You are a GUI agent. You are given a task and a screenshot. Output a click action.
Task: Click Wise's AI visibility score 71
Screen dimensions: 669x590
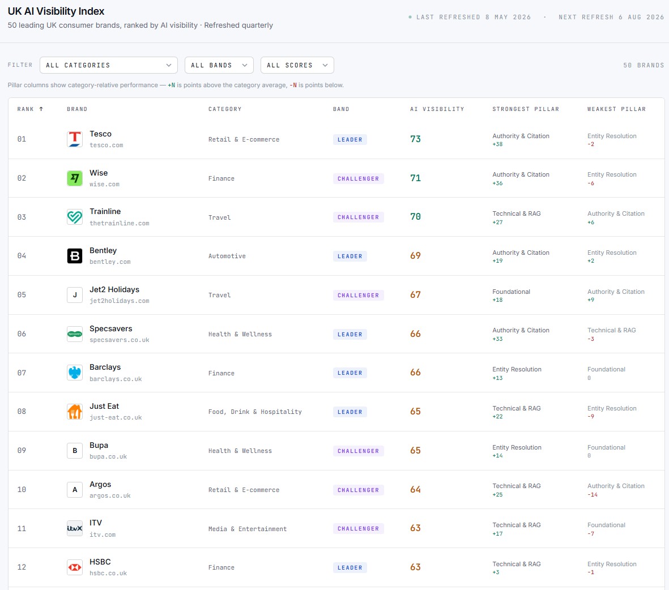(x=416, y=178)
